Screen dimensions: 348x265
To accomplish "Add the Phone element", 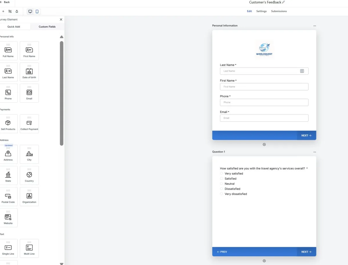I will tap(8, 93).
